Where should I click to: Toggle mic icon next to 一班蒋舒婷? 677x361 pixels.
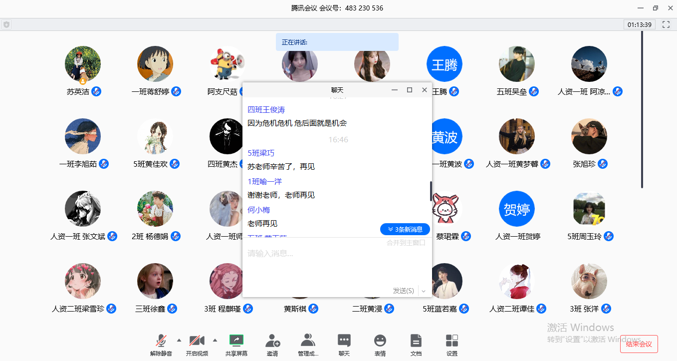coord(176,91)
